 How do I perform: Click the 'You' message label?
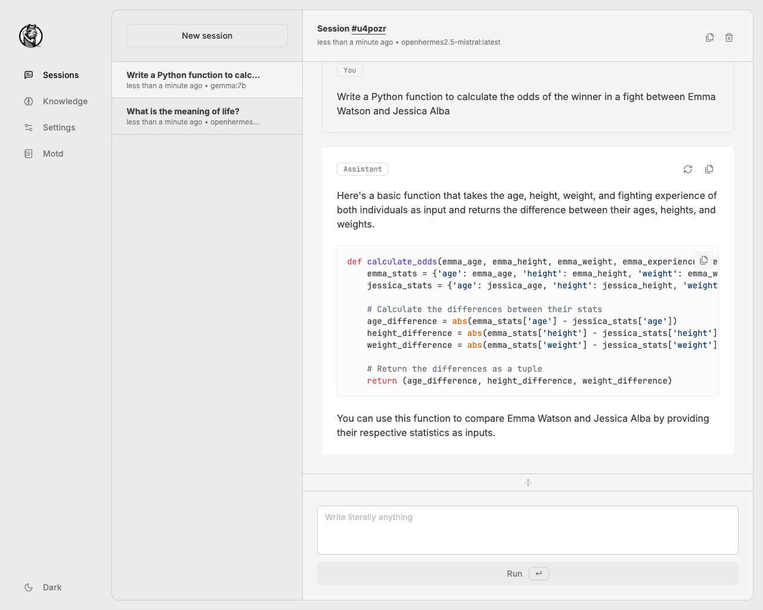coord(350,70)
